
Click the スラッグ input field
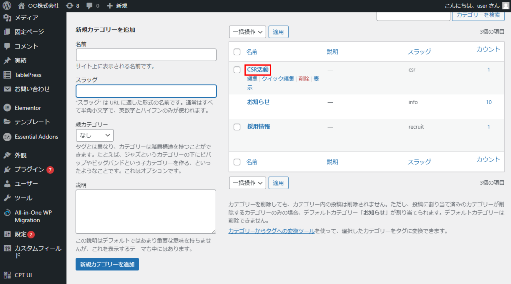pyautogui.click(x=146, y=91)
